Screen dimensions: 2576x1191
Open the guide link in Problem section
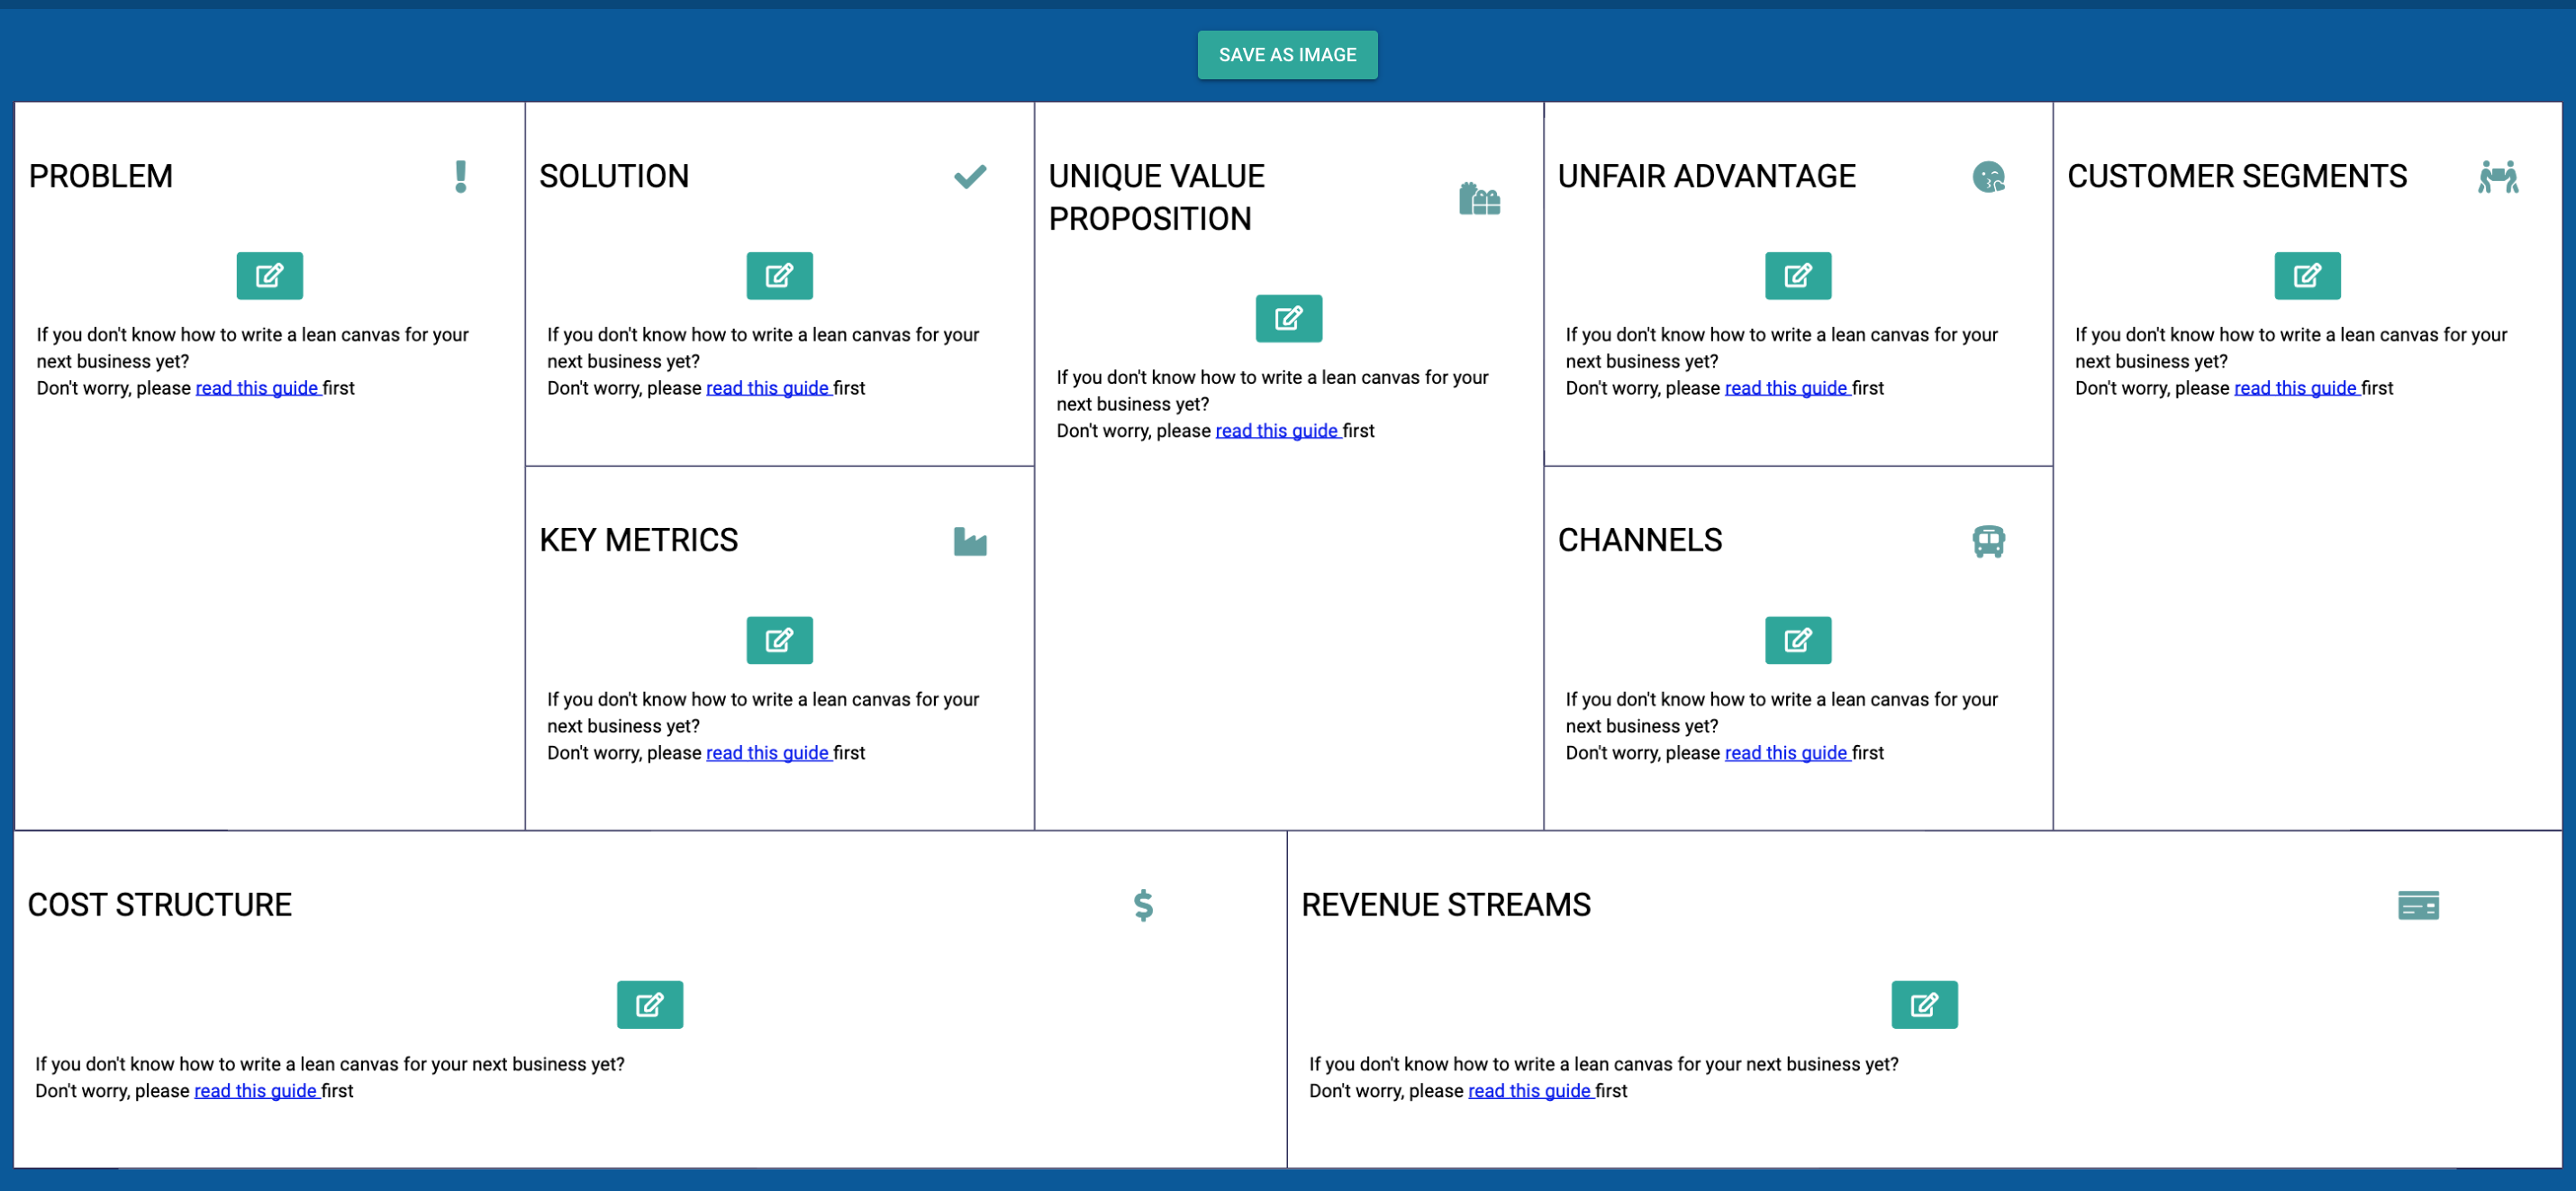click(x=257, y=388)
